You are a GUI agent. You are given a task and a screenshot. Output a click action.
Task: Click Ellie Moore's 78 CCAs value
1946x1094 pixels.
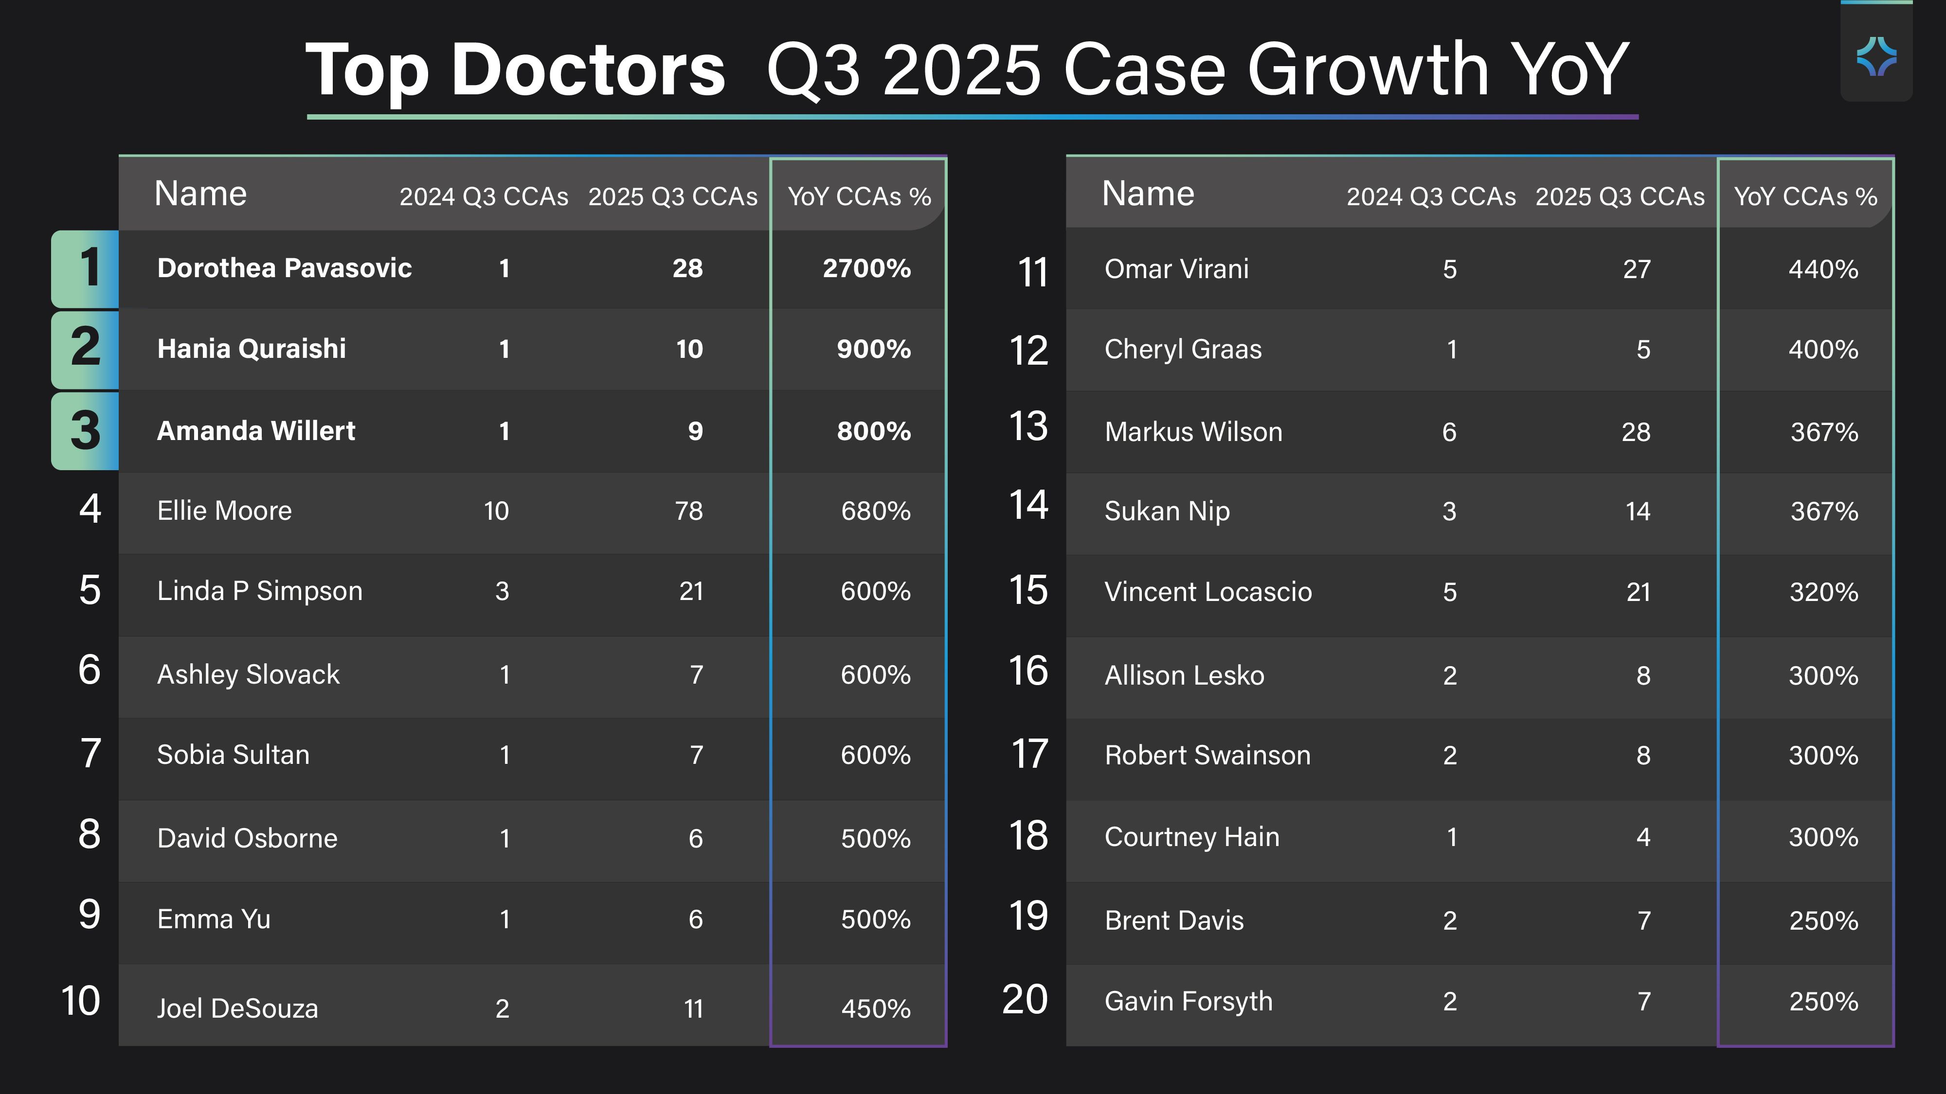[689, 511]
